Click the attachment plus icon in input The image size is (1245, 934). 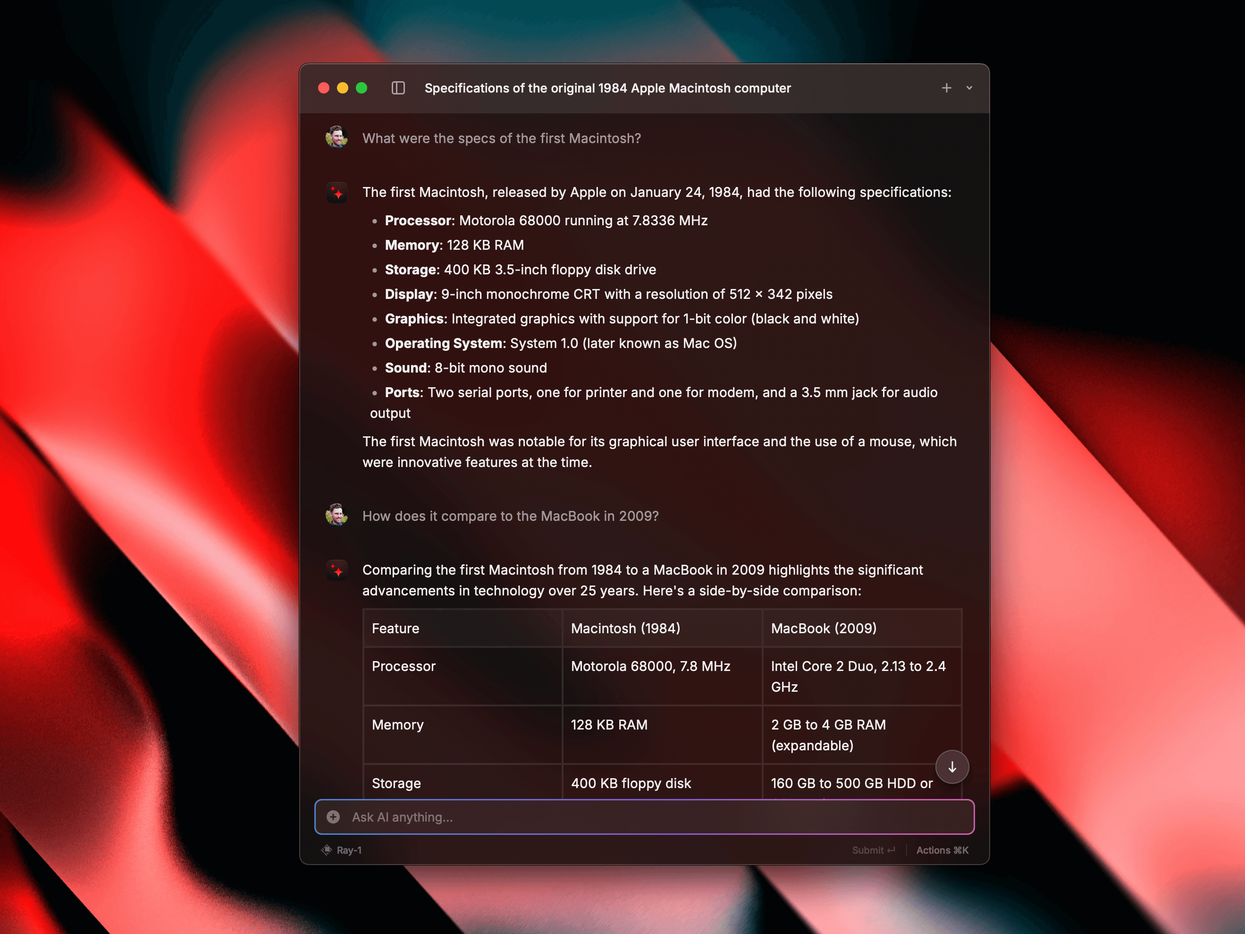333,817
